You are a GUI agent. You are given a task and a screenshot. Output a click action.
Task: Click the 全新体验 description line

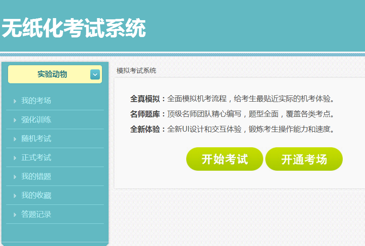click(232, 129)
